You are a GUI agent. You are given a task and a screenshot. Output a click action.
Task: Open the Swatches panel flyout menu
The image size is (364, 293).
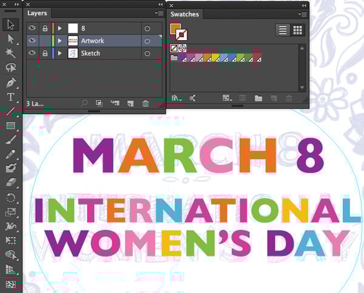click(302, 14)
